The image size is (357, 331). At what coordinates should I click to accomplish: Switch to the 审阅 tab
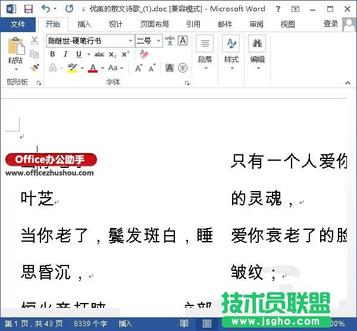pos(256,24)
